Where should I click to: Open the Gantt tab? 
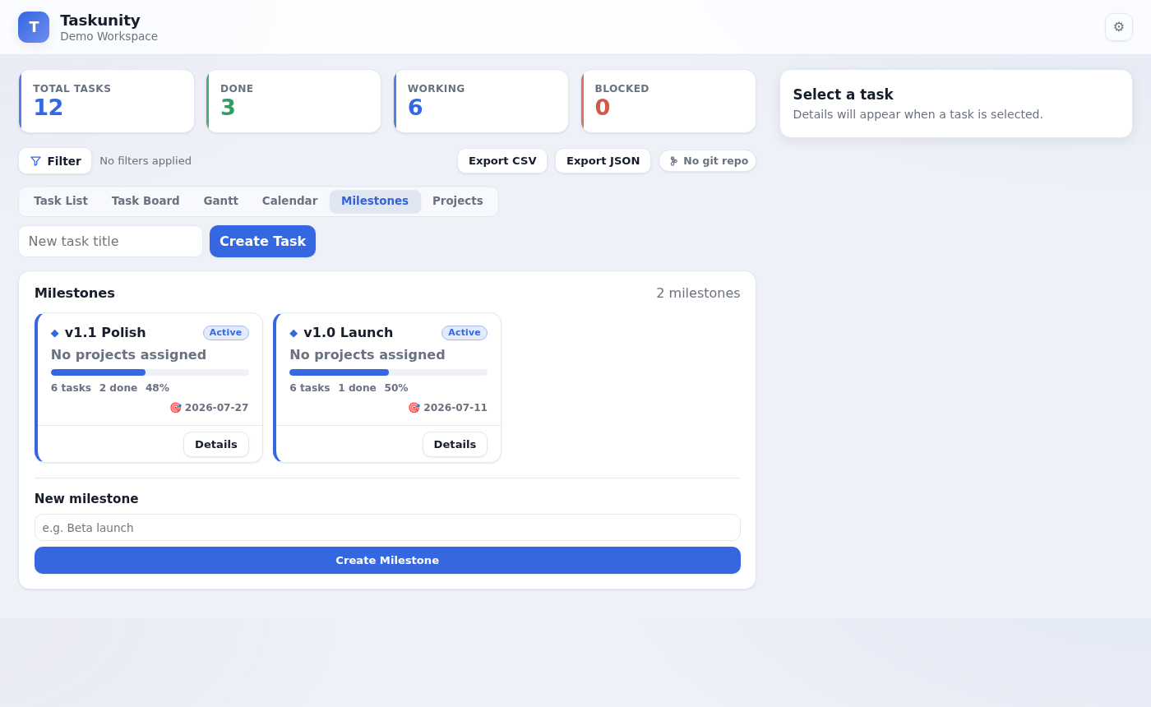(221, 201)
